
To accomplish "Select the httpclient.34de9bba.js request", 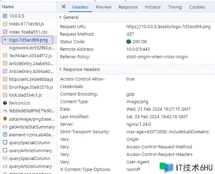I will point(31,79).
